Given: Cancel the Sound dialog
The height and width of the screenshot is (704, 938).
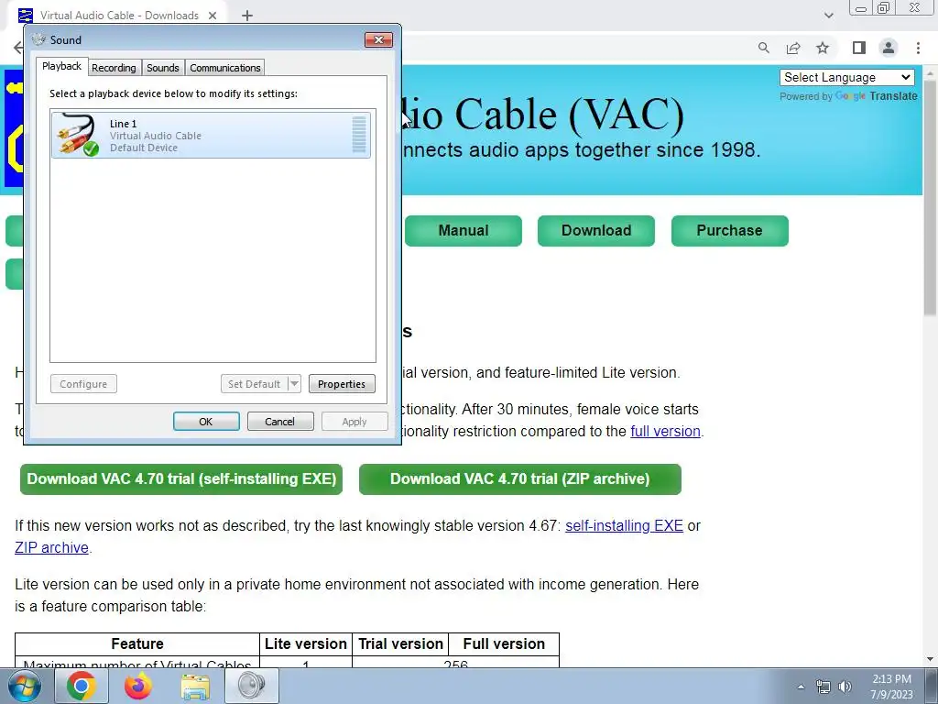Looking at the screenshot, I should click(280, 422).
